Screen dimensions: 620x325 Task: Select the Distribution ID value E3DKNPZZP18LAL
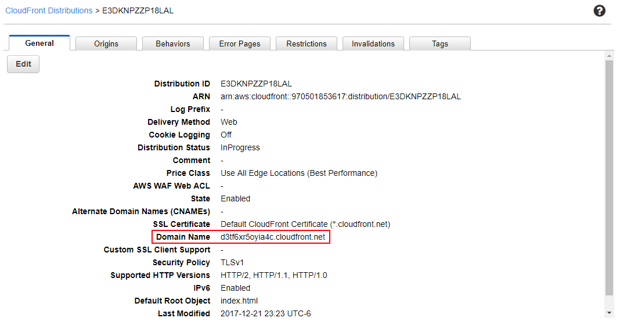(x=256, y=84)
